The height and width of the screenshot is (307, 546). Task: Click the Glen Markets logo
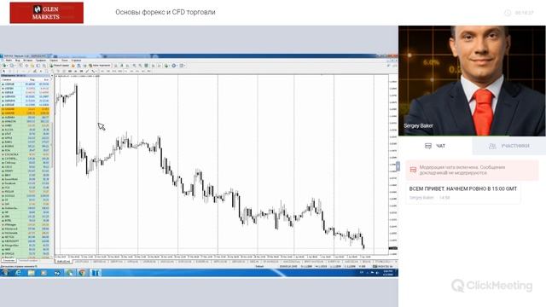coord(47,13)
